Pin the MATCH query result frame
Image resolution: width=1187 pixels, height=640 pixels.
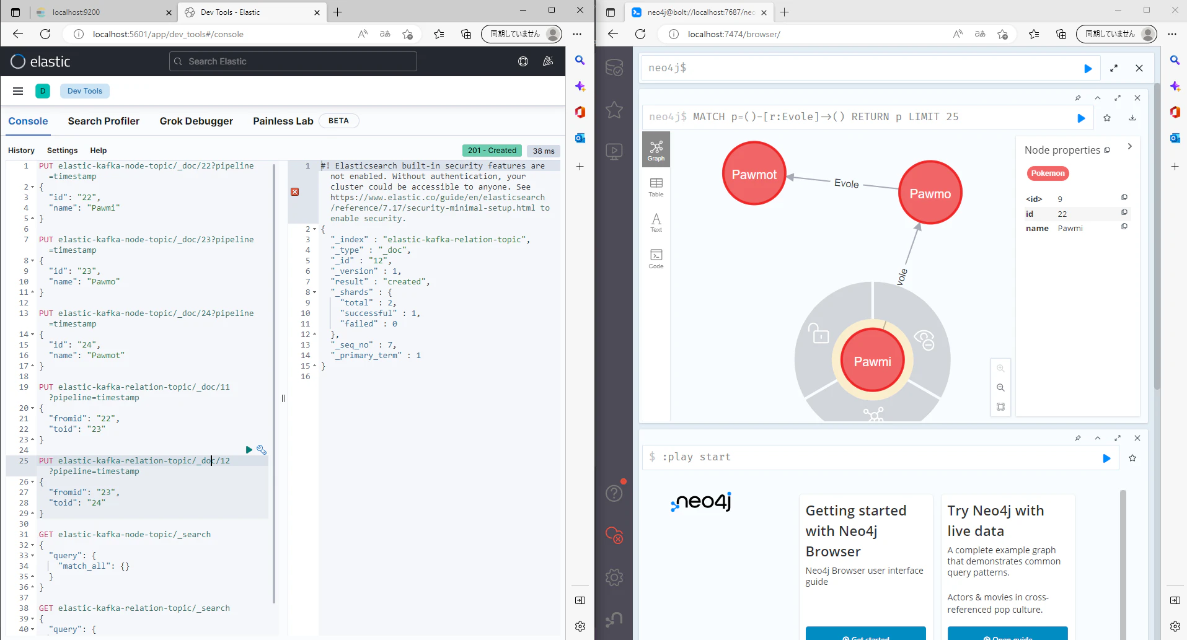coord(1078,98)
